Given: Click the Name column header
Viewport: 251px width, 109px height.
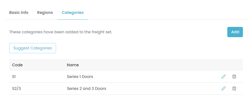Looking at the screenshot, I should click(73, 65).
